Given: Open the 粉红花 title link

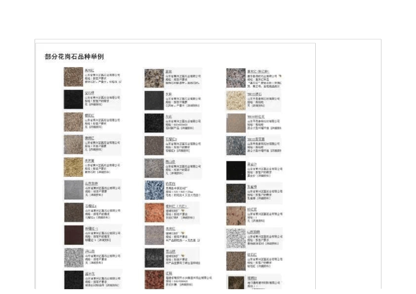Looking at the screenshot, I should pos(252,209).
